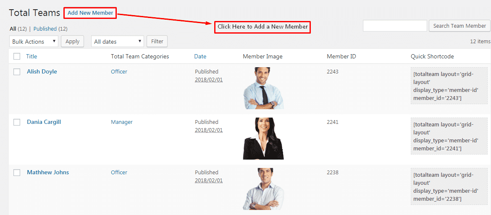Click Dania Cargill's member image
Screen dimensions: 491x215
point(263,138)
